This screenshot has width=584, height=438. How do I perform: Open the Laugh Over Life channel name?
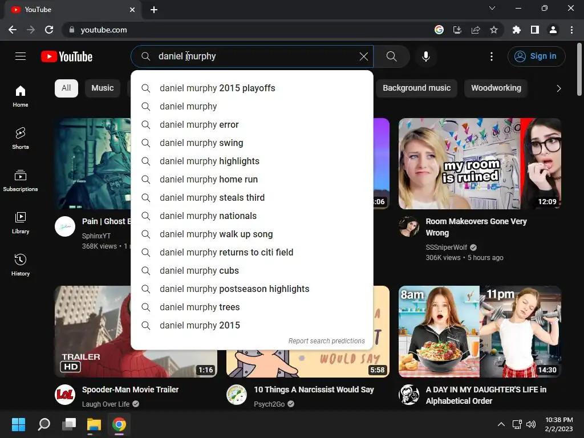pyautogui.click(x=106, y=404)
